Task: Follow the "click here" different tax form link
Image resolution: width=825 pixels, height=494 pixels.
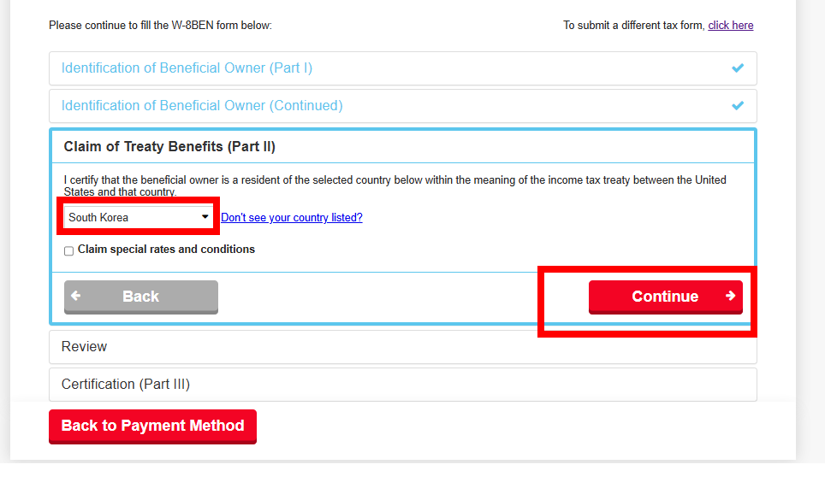Action: (x=730, y=26)
